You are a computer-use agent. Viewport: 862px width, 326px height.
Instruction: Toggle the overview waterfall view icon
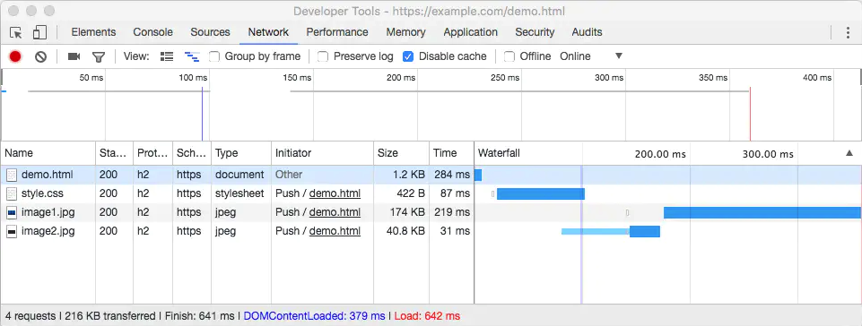192,56
